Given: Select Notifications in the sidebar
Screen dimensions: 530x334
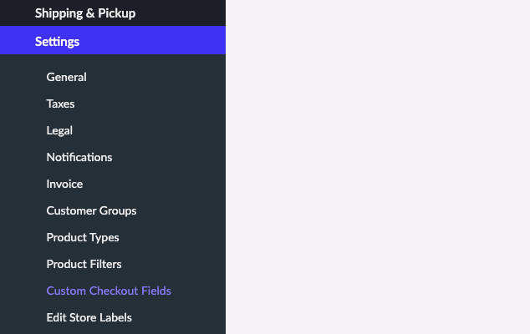Looking at the screenshot, I should pyautogui.click(x=79, y=157).
